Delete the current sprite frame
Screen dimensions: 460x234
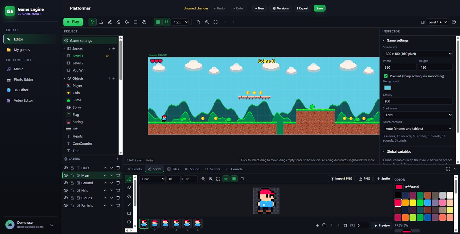346,225
